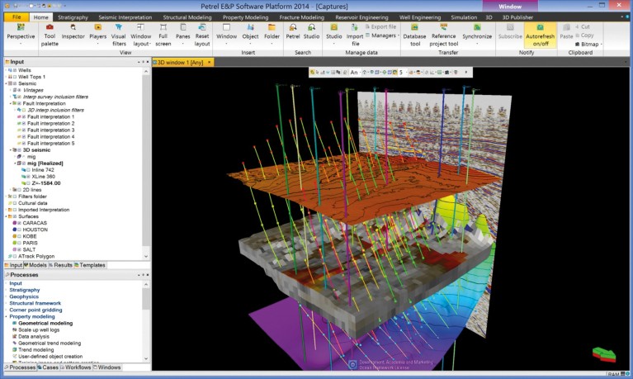This screenshot has height=379, width=633.
Task: Click Export file in Manage data
Action: click(x=380, y=26)
